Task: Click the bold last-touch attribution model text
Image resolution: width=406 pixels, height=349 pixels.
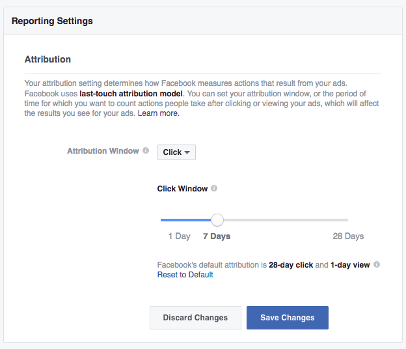Action: point(131,94)
